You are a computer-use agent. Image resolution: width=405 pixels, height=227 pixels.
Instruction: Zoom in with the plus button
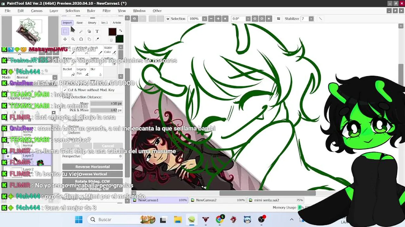pyautogui.click(x=218, y=19)
